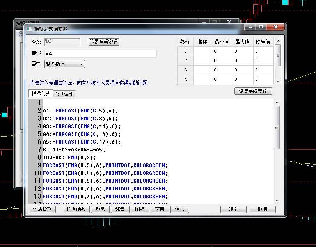Click code line FORCAST(EMA(B,3),6),POINTDOT,COLORGREEN;
Viewport: 316px width, 247px height.
click(x=105, y=165)
